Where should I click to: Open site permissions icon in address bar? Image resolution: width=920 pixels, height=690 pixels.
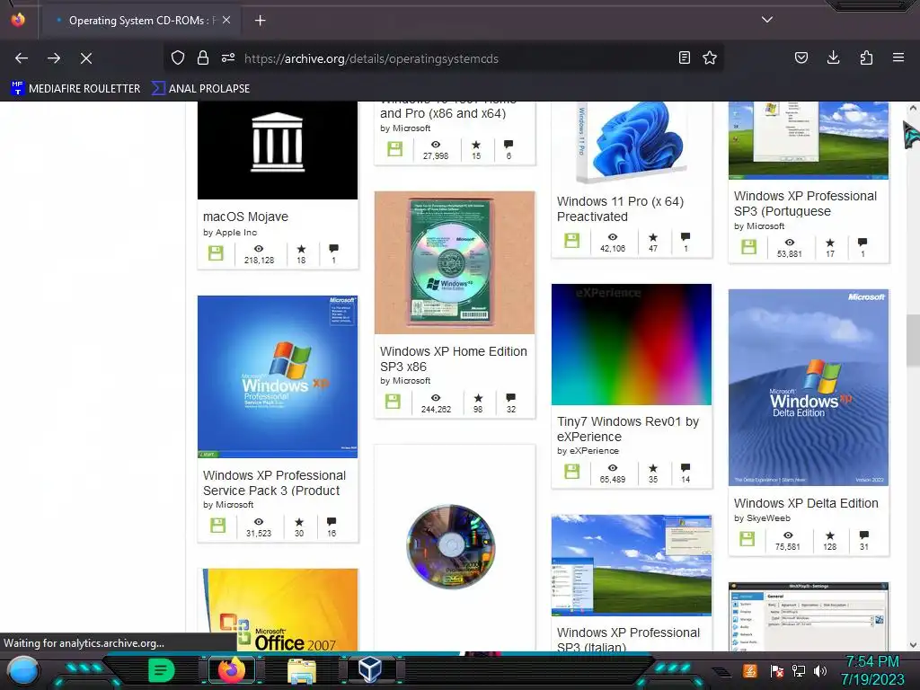click(228, 57)
